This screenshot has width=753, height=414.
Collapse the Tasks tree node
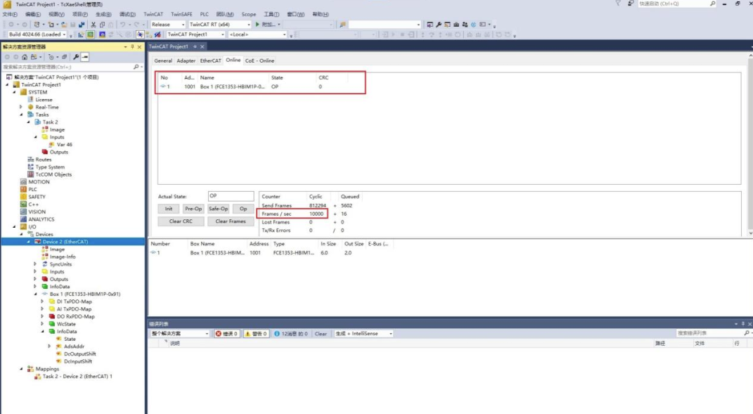20,115
